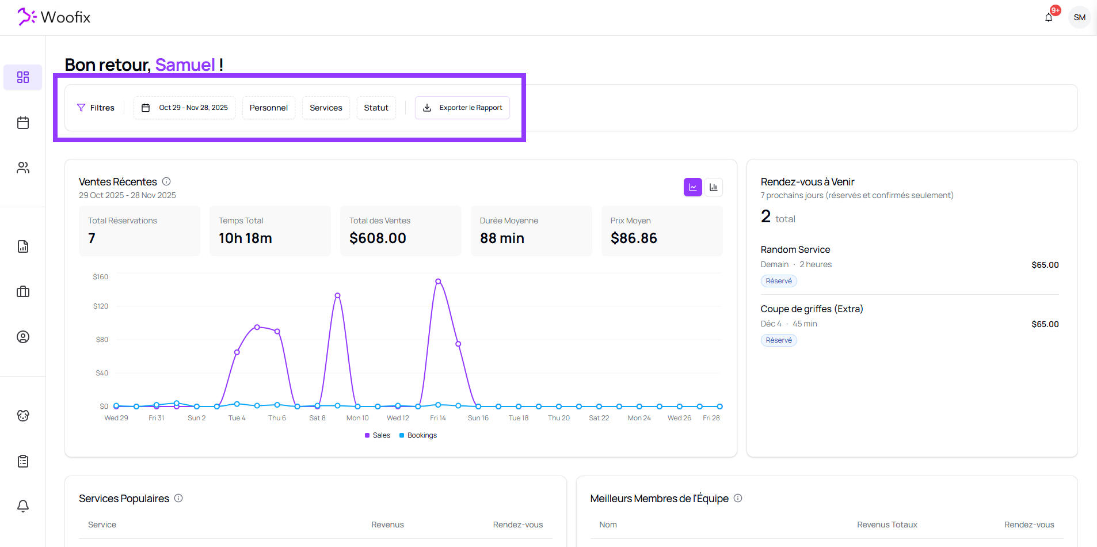Click the notification bell with 9+ badge
This screenshot has width=1097, height=547.
point(1049,17)
